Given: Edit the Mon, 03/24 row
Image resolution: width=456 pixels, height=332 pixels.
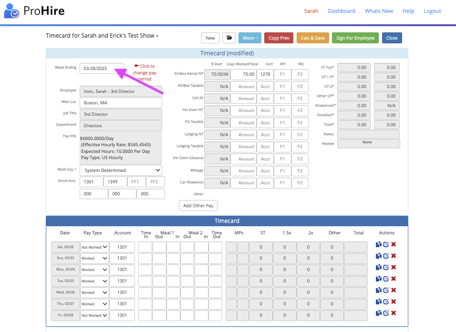Looking at the screenshot, I should (x=386, y=267).
